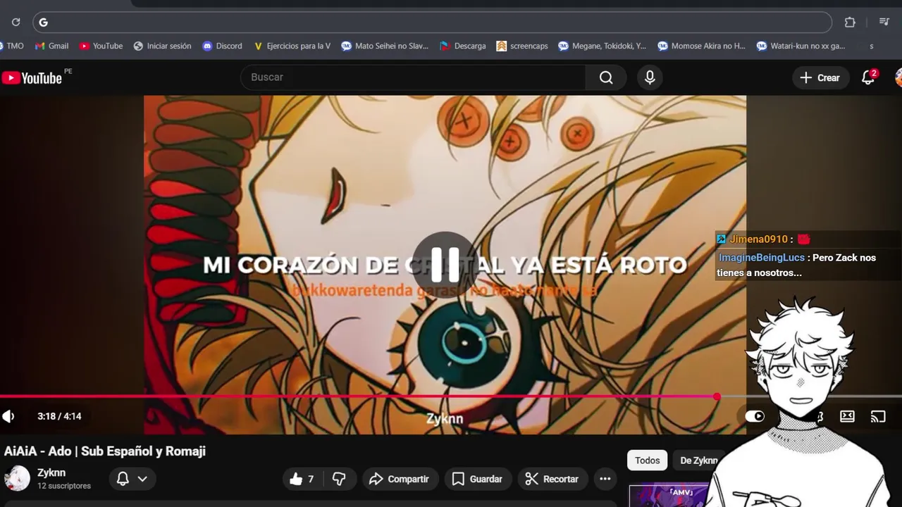Open the Crear create menu
This screenshot has width=902, height=507.
point(820,77)
